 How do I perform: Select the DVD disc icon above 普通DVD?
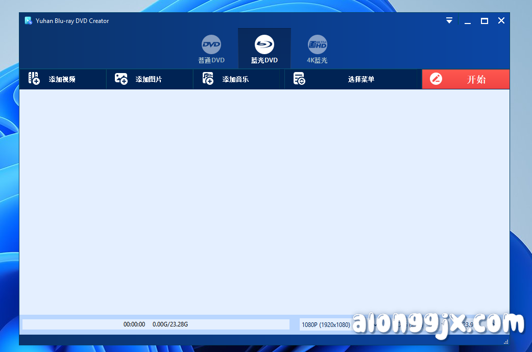pyautogui.click(x=211, y=44)
